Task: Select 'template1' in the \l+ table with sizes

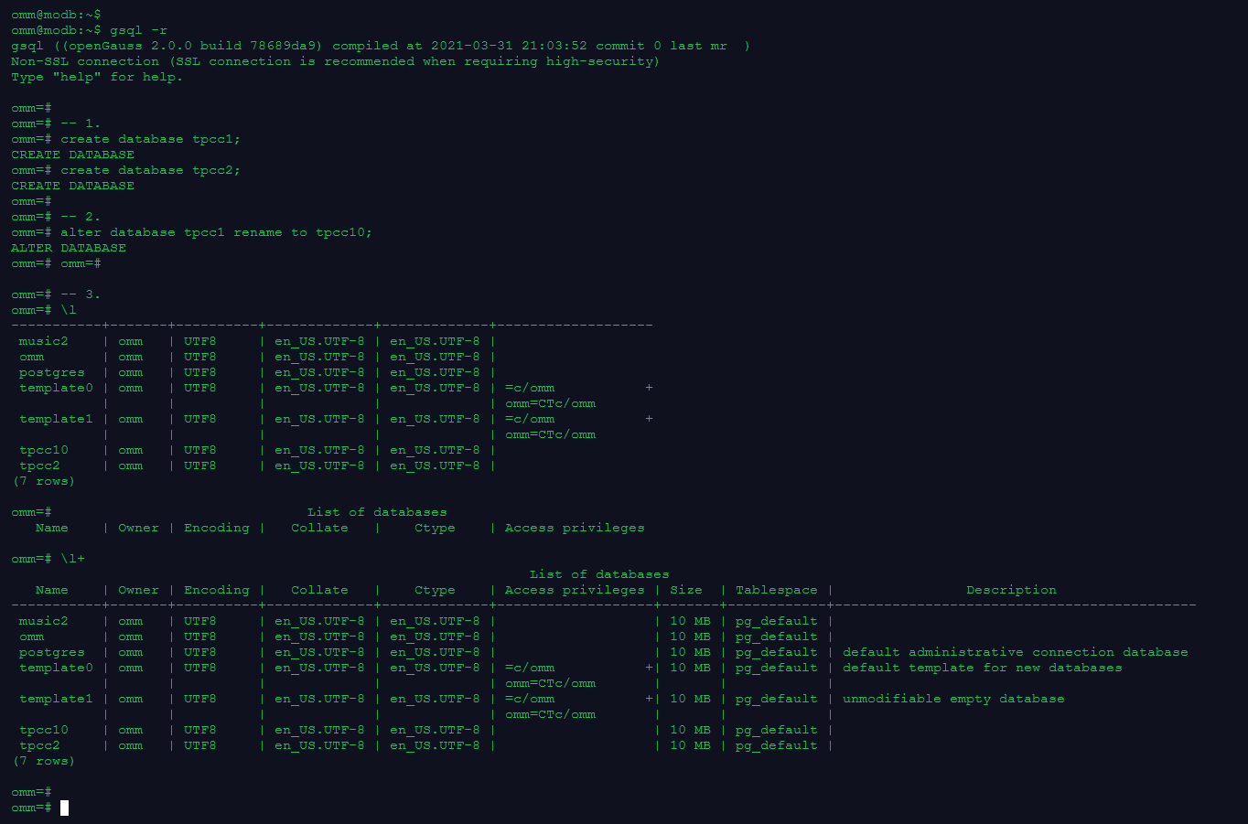Action: 56,699
